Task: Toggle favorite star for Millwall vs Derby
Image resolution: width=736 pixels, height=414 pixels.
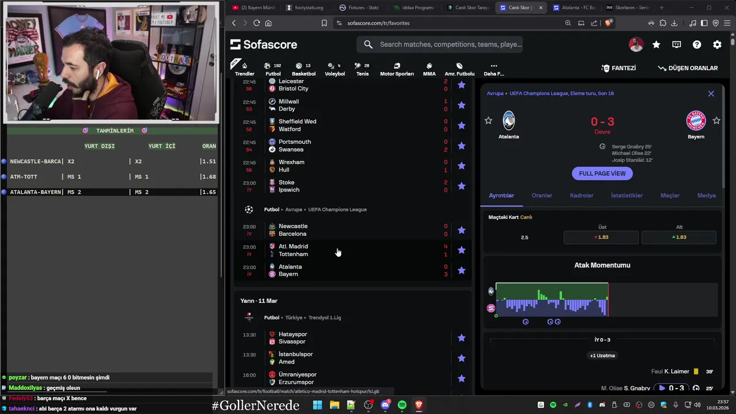Action: click(x=461, y=105)
